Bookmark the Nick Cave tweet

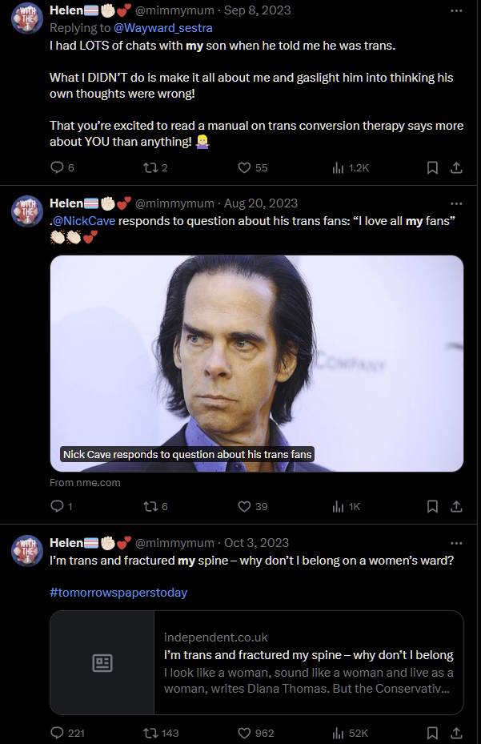432,506
